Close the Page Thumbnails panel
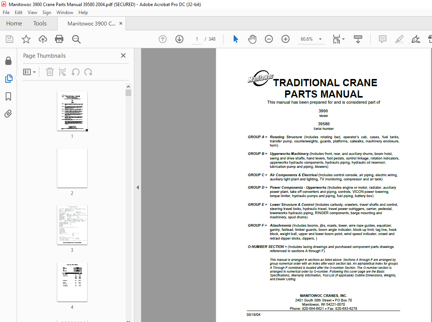Image resolution: width=432 pixels, height=322 pixels. (123, 55)
